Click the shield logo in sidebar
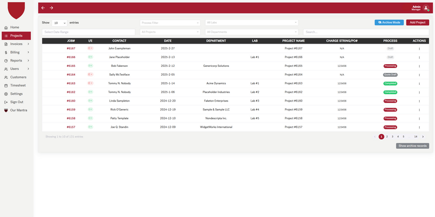435x217 pixels. tap(16, 10)
